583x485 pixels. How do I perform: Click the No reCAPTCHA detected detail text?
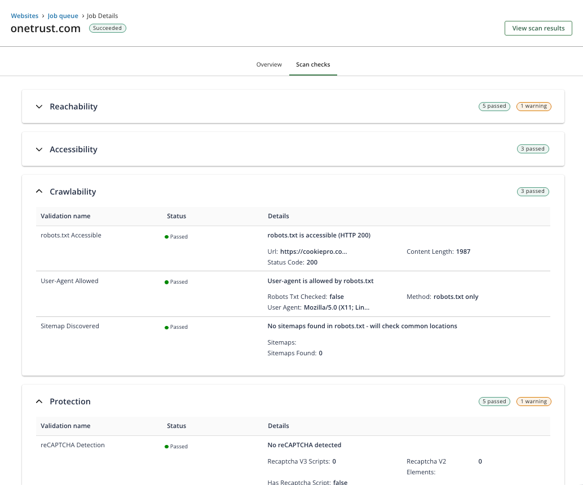304,445
